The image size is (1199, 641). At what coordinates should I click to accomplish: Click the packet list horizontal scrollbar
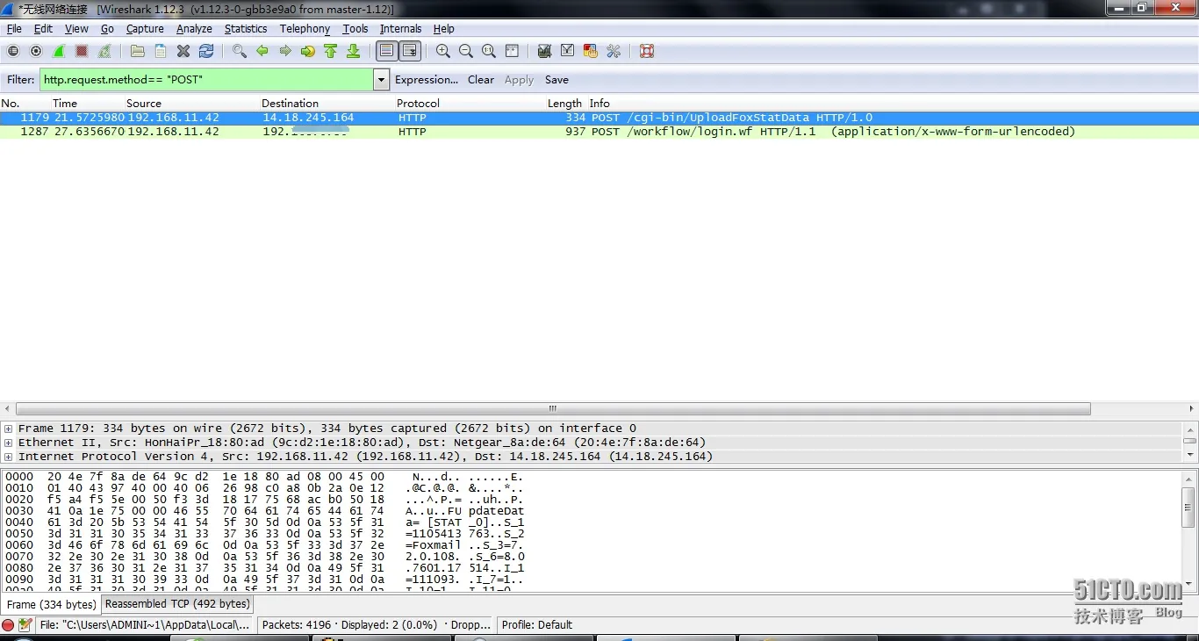pyautogui.click(x=553, y=409)
